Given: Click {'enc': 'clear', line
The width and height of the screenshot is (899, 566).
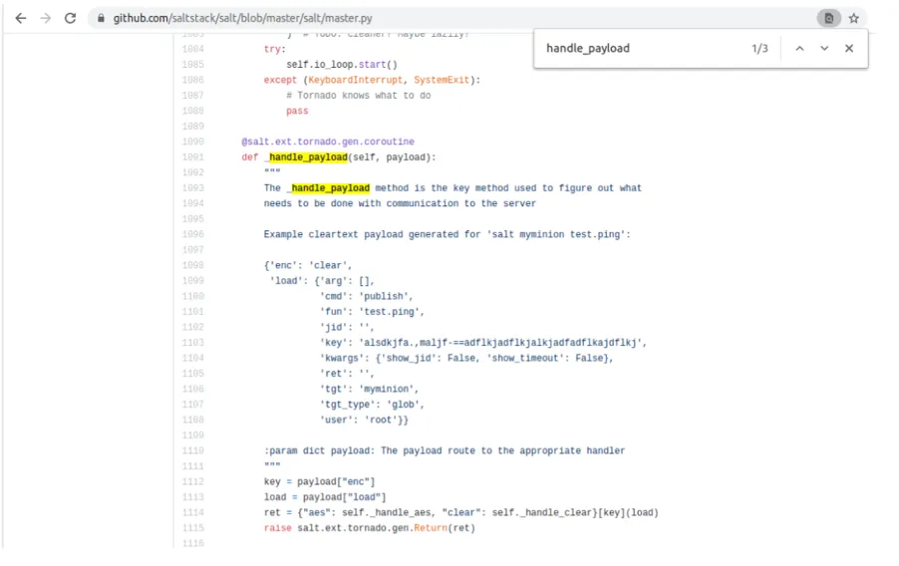Looking at the screenshot, I should click(x=308, y=265).
